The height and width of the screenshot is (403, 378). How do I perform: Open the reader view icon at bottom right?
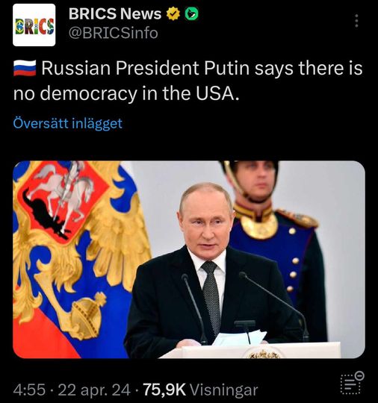[352, 383]
